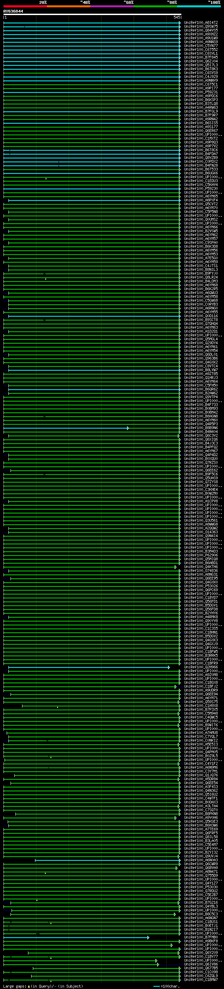Select label UniRef100_P59230

point(201,188)
